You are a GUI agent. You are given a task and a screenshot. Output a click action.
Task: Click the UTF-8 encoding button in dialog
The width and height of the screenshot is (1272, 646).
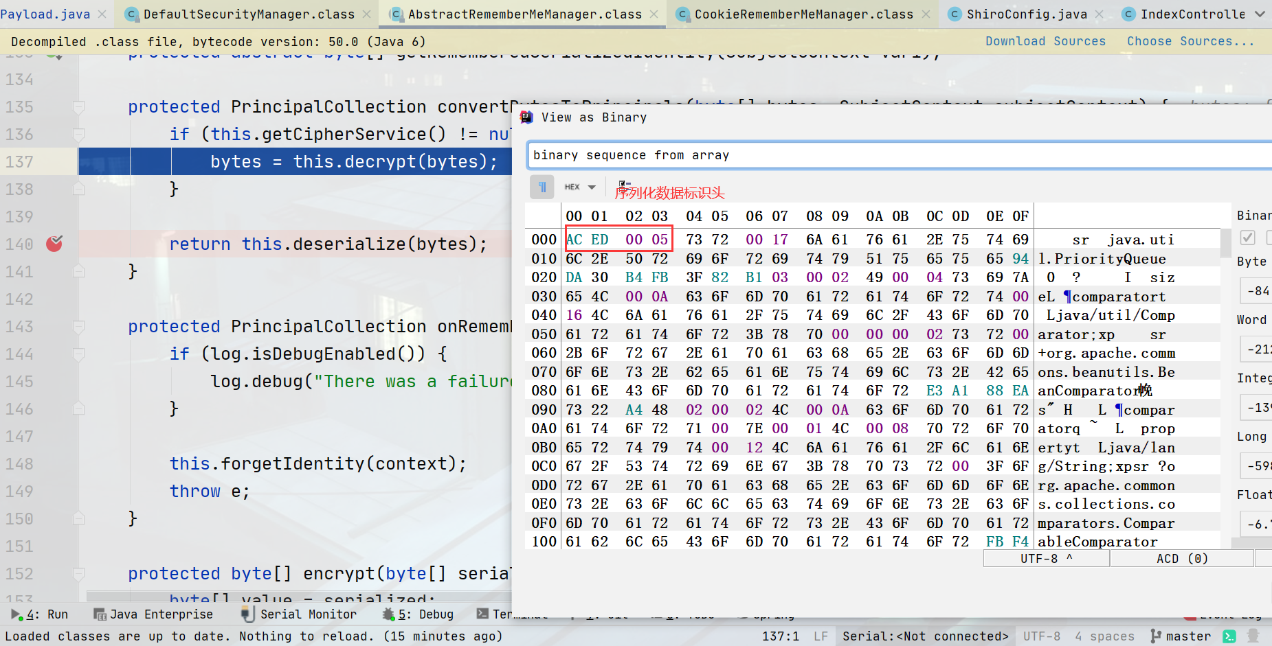coord(1046,559)
